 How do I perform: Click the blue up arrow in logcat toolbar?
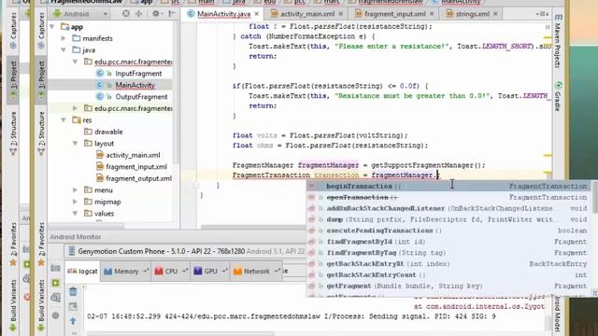click(73, 321)
